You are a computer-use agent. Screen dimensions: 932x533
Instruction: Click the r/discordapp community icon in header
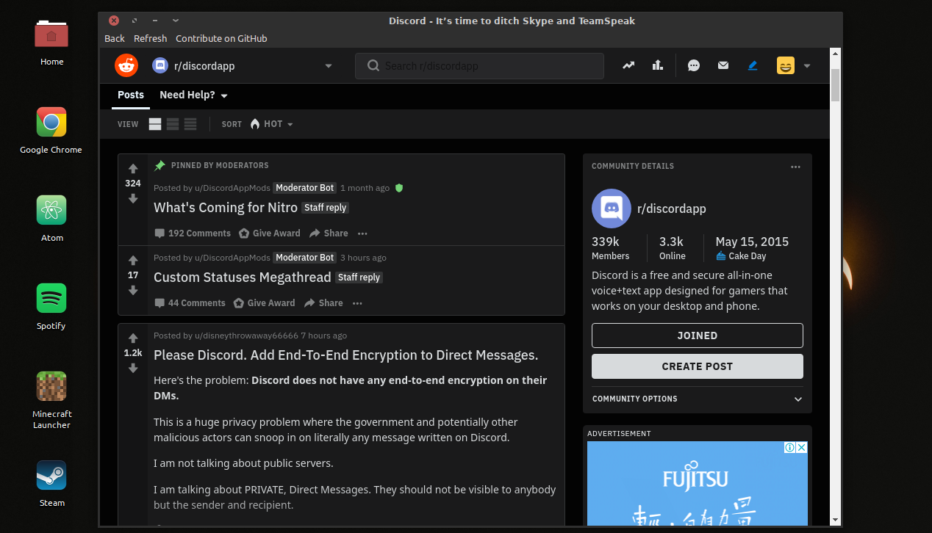click(159, 65)
